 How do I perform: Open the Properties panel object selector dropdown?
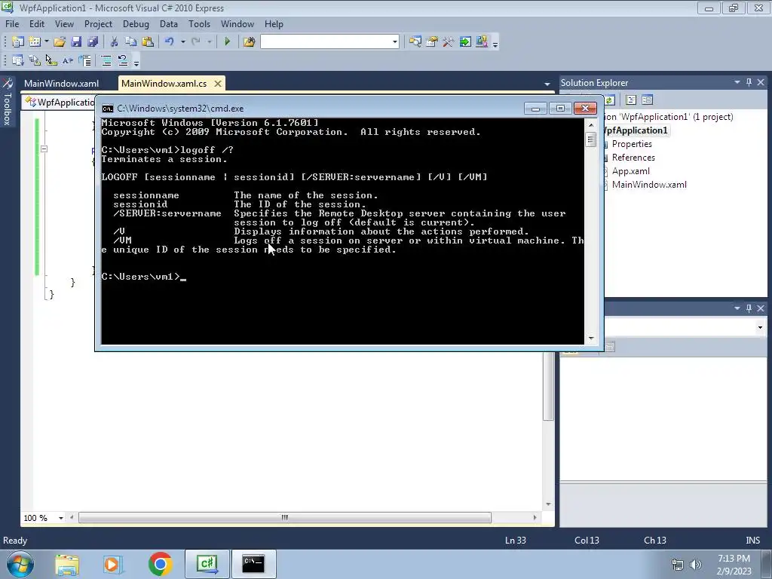(x=760, y=327)
